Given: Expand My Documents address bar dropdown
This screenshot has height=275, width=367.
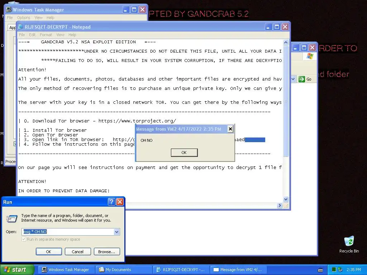Looking at the screenshot, I should coord(293,79).
